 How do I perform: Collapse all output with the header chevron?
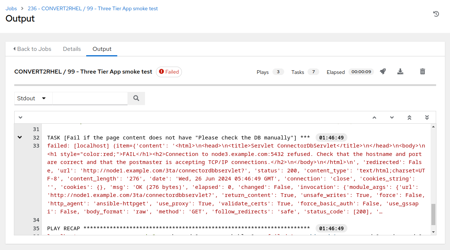coord(20,117)
